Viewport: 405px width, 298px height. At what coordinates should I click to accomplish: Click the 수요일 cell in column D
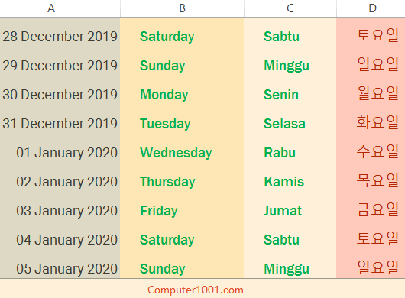[371, 153]
